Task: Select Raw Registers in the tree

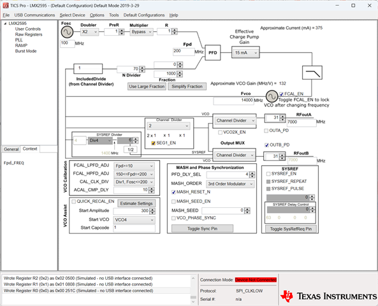Action: [29, 34]
